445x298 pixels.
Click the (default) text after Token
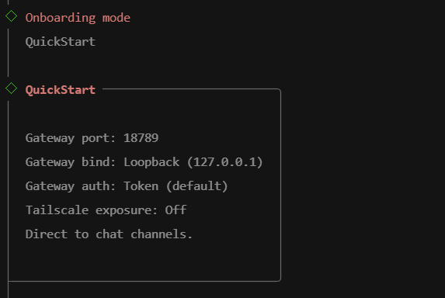pos(197,186)
